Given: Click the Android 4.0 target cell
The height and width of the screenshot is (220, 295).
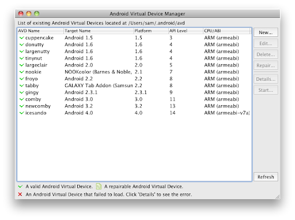Looking at the screenshot, I should pyautogui.click(x=79, y=113).
